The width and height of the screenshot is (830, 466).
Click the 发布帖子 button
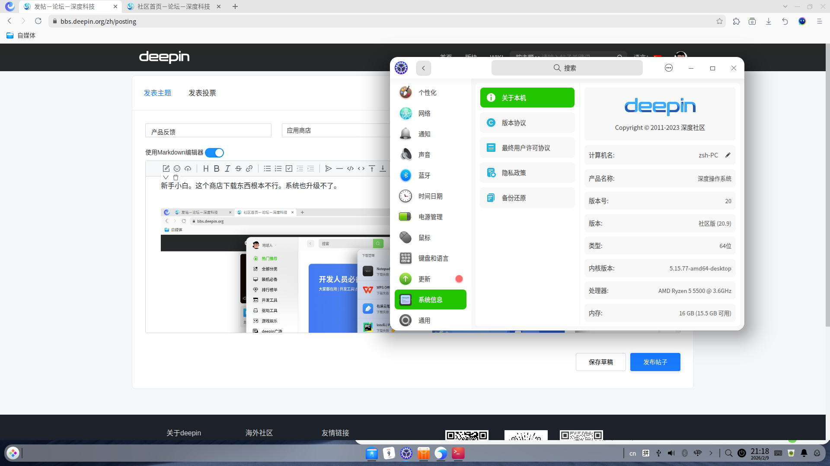655,362
